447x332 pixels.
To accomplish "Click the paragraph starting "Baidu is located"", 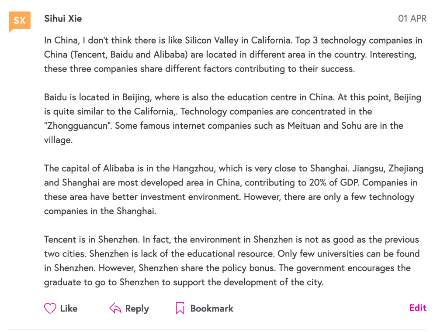I will tap(233, 118).
